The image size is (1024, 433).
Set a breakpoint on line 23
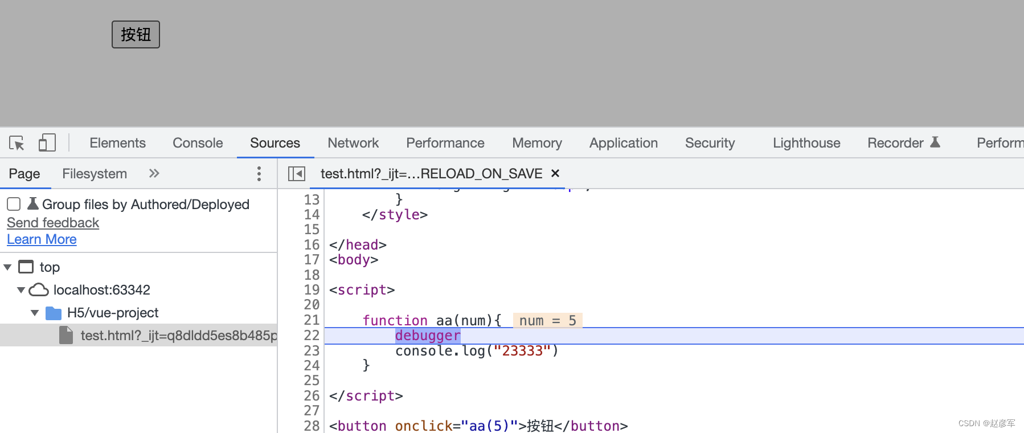tap(312, 350)
